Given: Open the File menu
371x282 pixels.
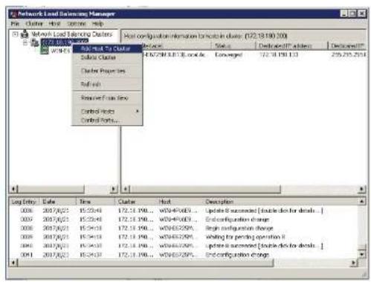Looking at the screenshot, I should click(x=15, y=24).
